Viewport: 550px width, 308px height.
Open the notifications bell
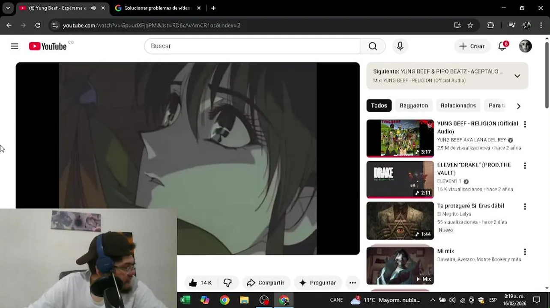tap(502, 46)
